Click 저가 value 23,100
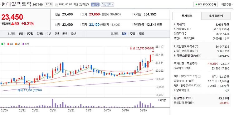 coord(94,25)
